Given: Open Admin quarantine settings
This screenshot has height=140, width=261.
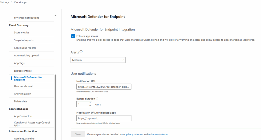Looking at the screenshot, I should (24, 138).
